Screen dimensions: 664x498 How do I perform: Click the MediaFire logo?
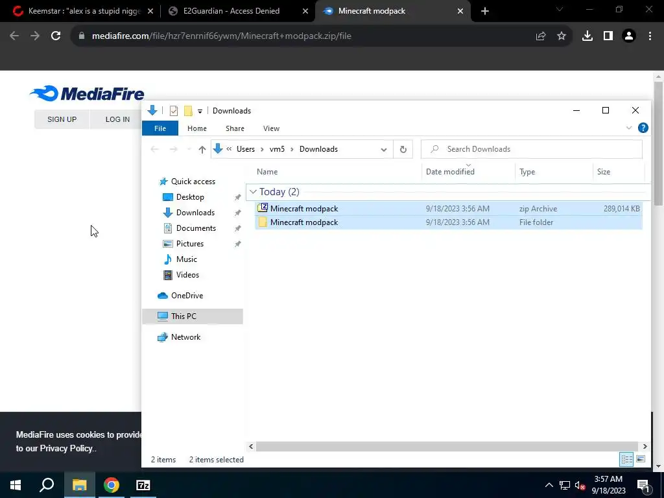(x=87, y=93)
